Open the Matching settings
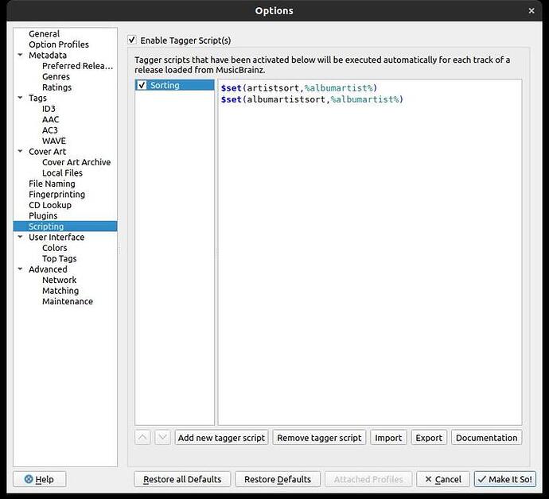Viewport: 549px width, 499px height. (60, 291)
